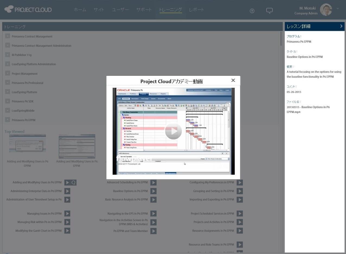Play Adding and Modifying Users in P6 EPPM

click(x=67, y=183)
